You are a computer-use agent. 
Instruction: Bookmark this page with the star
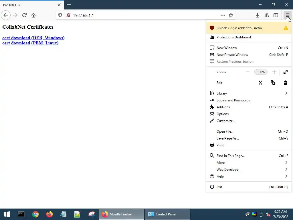click(x=231, y=15)
